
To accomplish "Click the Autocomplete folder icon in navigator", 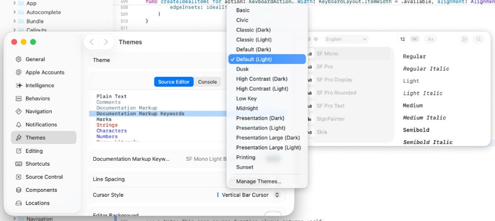I will tap(21, 12).
